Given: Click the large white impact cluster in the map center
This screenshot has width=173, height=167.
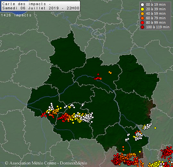Looking at the screenshot, I should click(x=88, y=118).
